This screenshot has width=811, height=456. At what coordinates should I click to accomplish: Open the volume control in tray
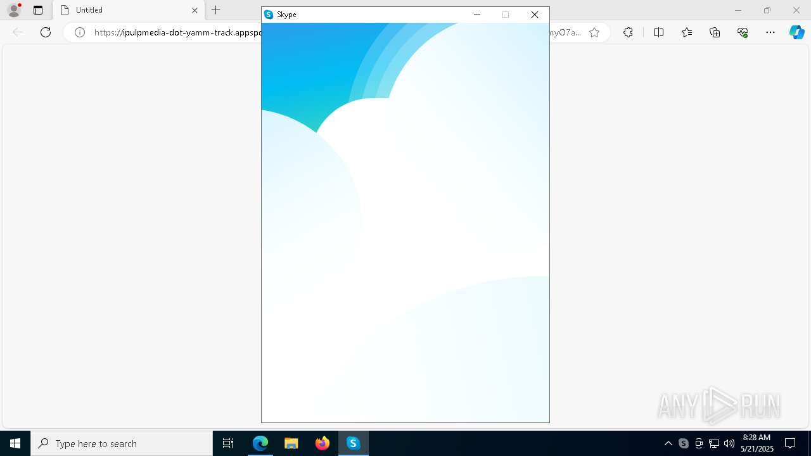[729, 443]
